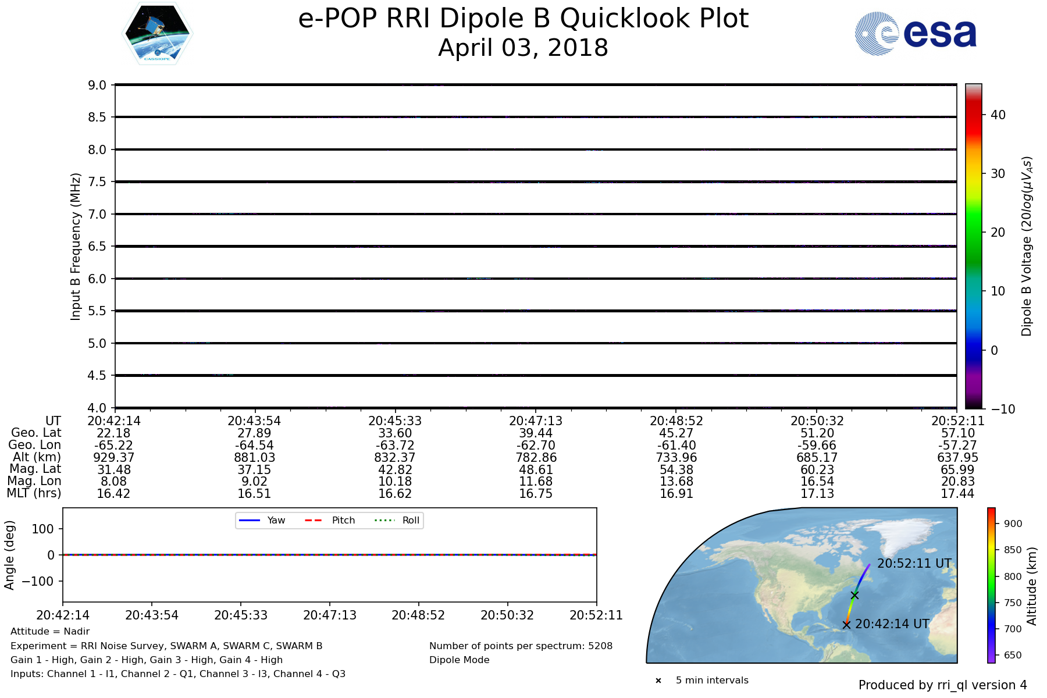The image size is (1047, 698).
Task: Click the middle x marker on orbit track
Action: click(854, 595)
